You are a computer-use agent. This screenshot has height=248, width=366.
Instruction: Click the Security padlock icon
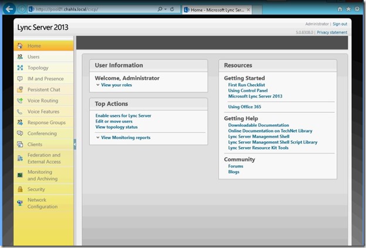coord(20,189)
